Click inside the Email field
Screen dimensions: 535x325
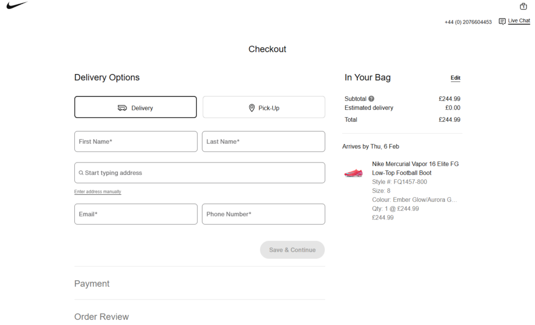click(136, 214)
